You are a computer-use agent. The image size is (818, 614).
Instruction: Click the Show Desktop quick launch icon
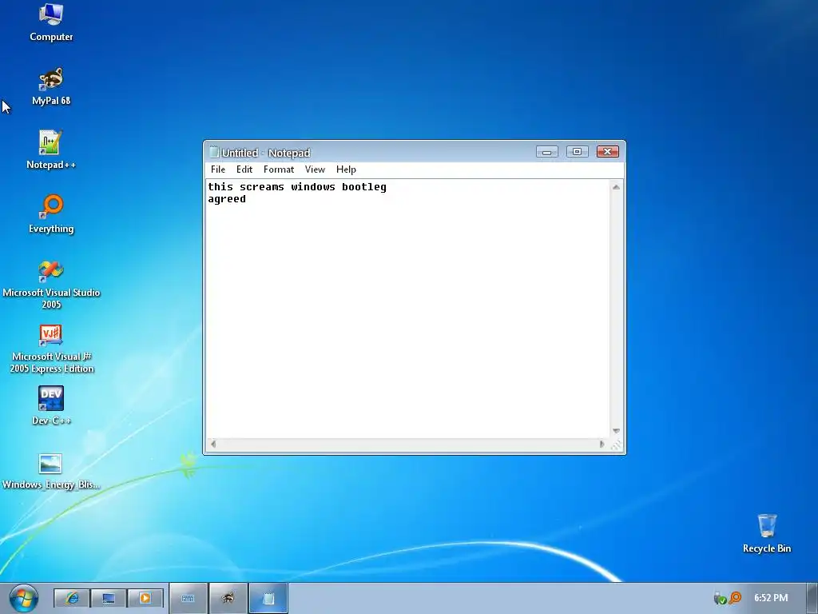[109, 598]
